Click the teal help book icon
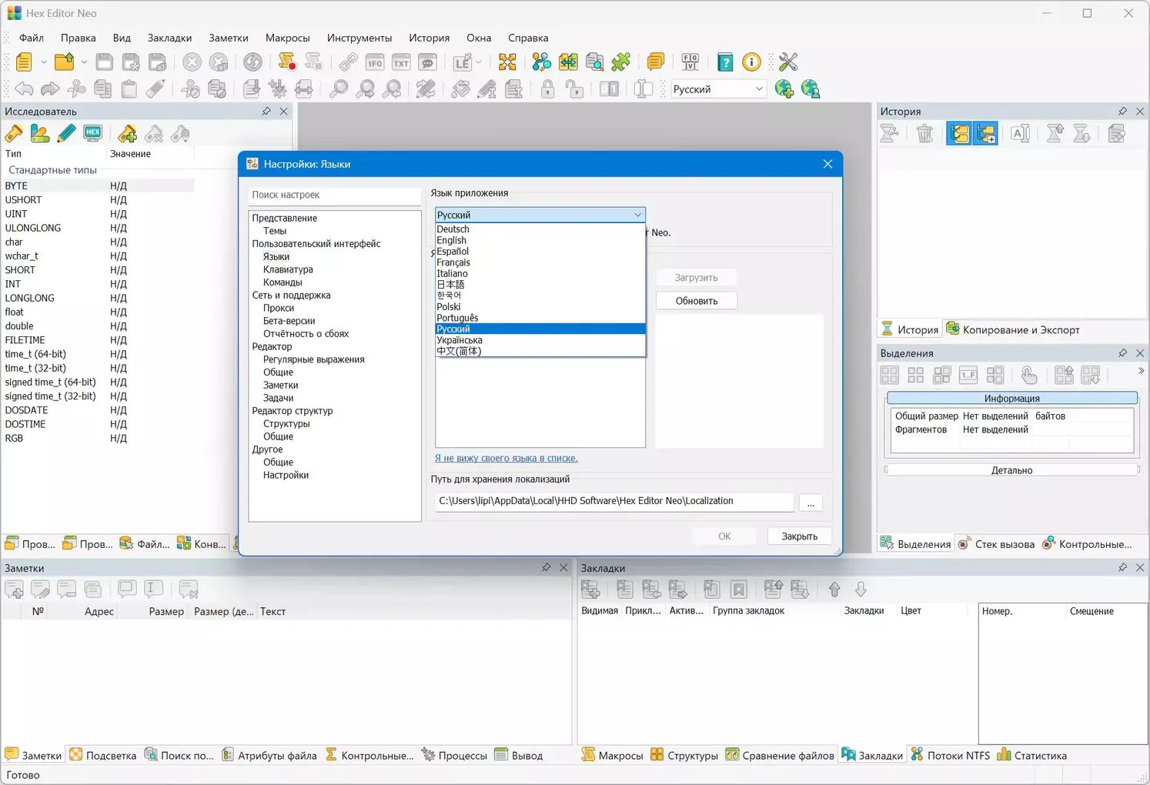 [725, 62]
